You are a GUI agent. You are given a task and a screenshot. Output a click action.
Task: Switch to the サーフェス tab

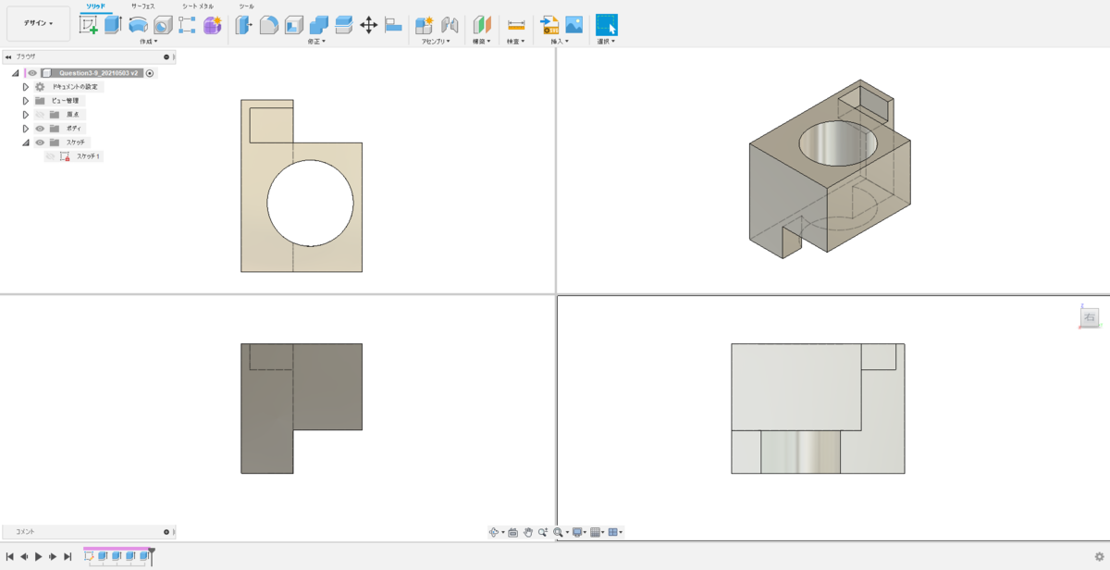pos(142,6)
